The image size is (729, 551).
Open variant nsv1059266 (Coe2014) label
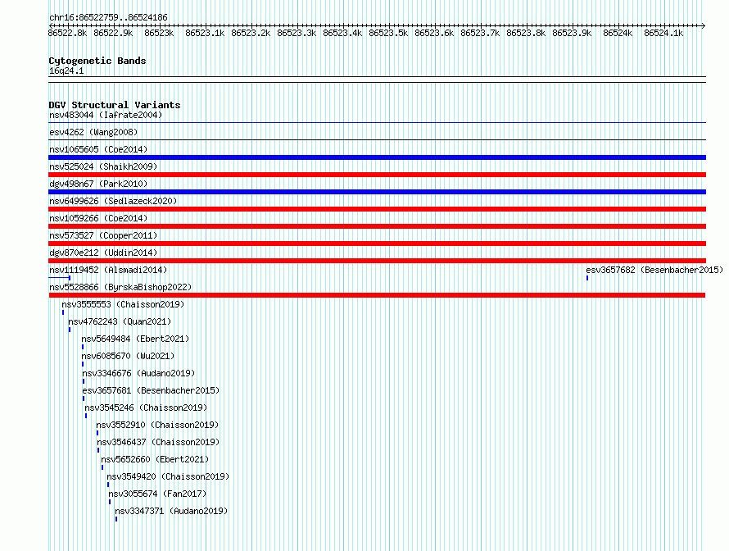98,218
